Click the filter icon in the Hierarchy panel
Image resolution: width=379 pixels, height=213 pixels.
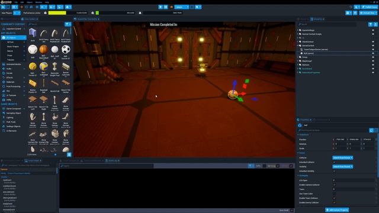coord(370,24)
